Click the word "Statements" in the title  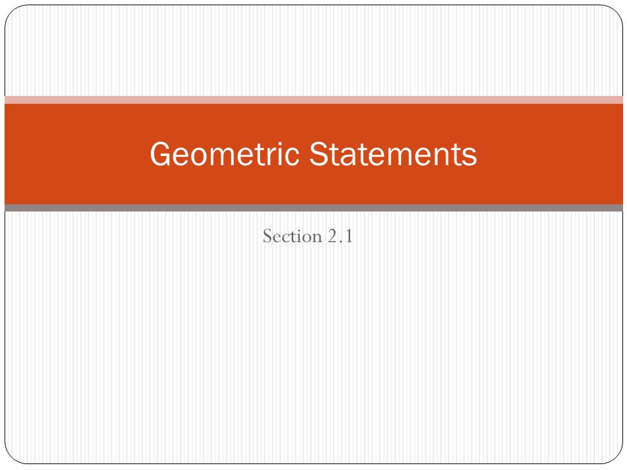coord(393,154)
